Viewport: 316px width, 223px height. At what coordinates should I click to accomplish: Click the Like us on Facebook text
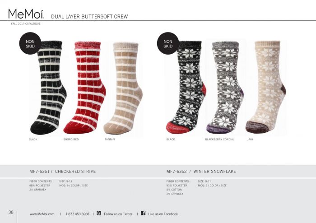[163, 214]
